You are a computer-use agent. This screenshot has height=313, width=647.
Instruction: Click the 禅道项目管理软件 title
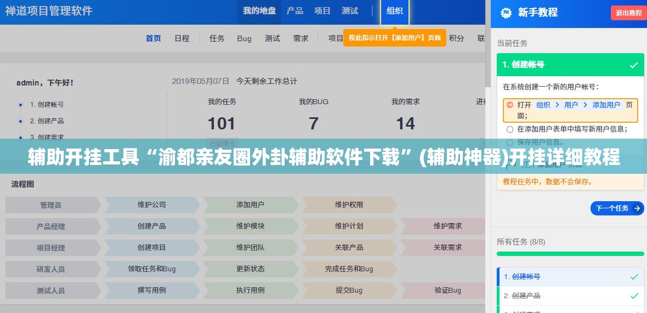tap(49, 11)
